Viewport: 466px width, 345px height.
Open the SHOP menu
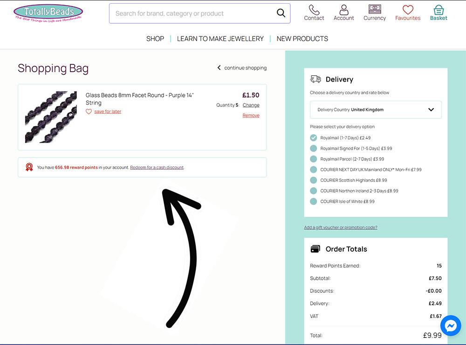click(155, 39)
